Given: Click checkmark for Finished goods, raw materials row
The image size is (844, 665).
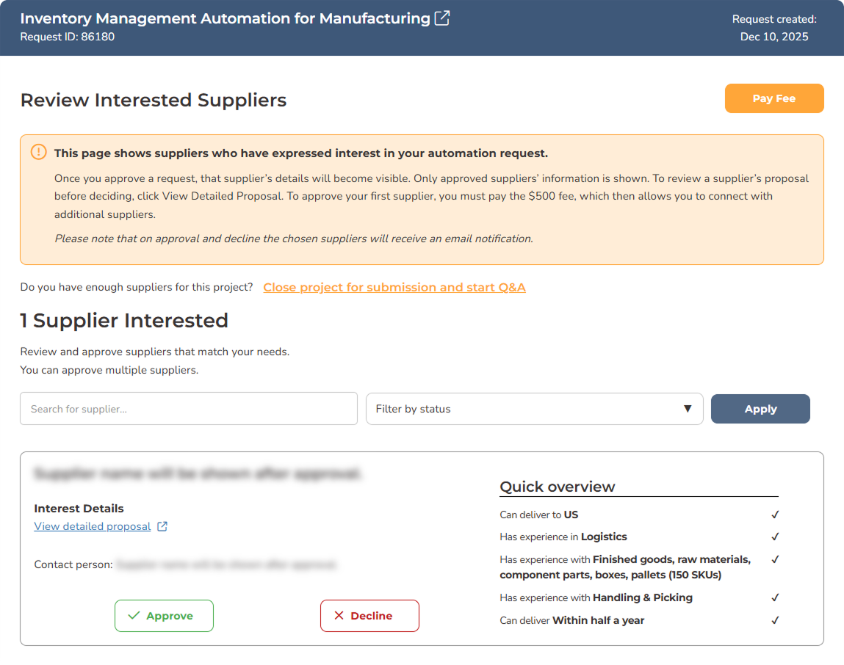Looking at the screenshot, I should click(x=775, y=559).
